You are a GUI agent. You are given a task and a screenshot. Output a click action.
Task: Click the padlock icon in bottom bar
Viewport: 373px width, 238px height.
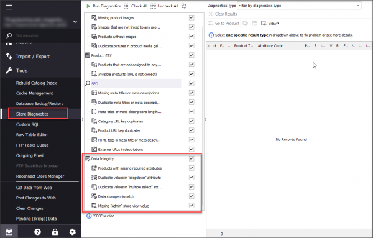coord(55,232)
